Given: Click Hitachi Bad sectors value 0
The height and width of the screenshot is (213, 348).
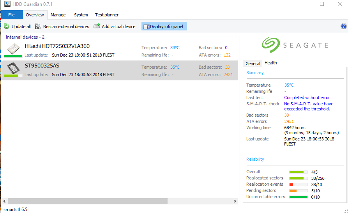Looking at the screenshot, I should pos(226,48).
